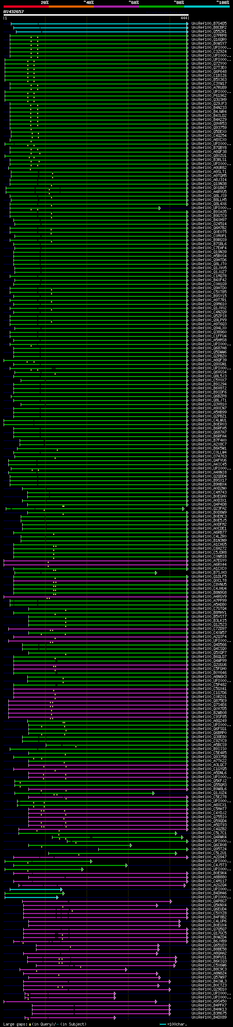Select hit label UniRef100_B4DH46
The image size is (233, 1027).
209,893
